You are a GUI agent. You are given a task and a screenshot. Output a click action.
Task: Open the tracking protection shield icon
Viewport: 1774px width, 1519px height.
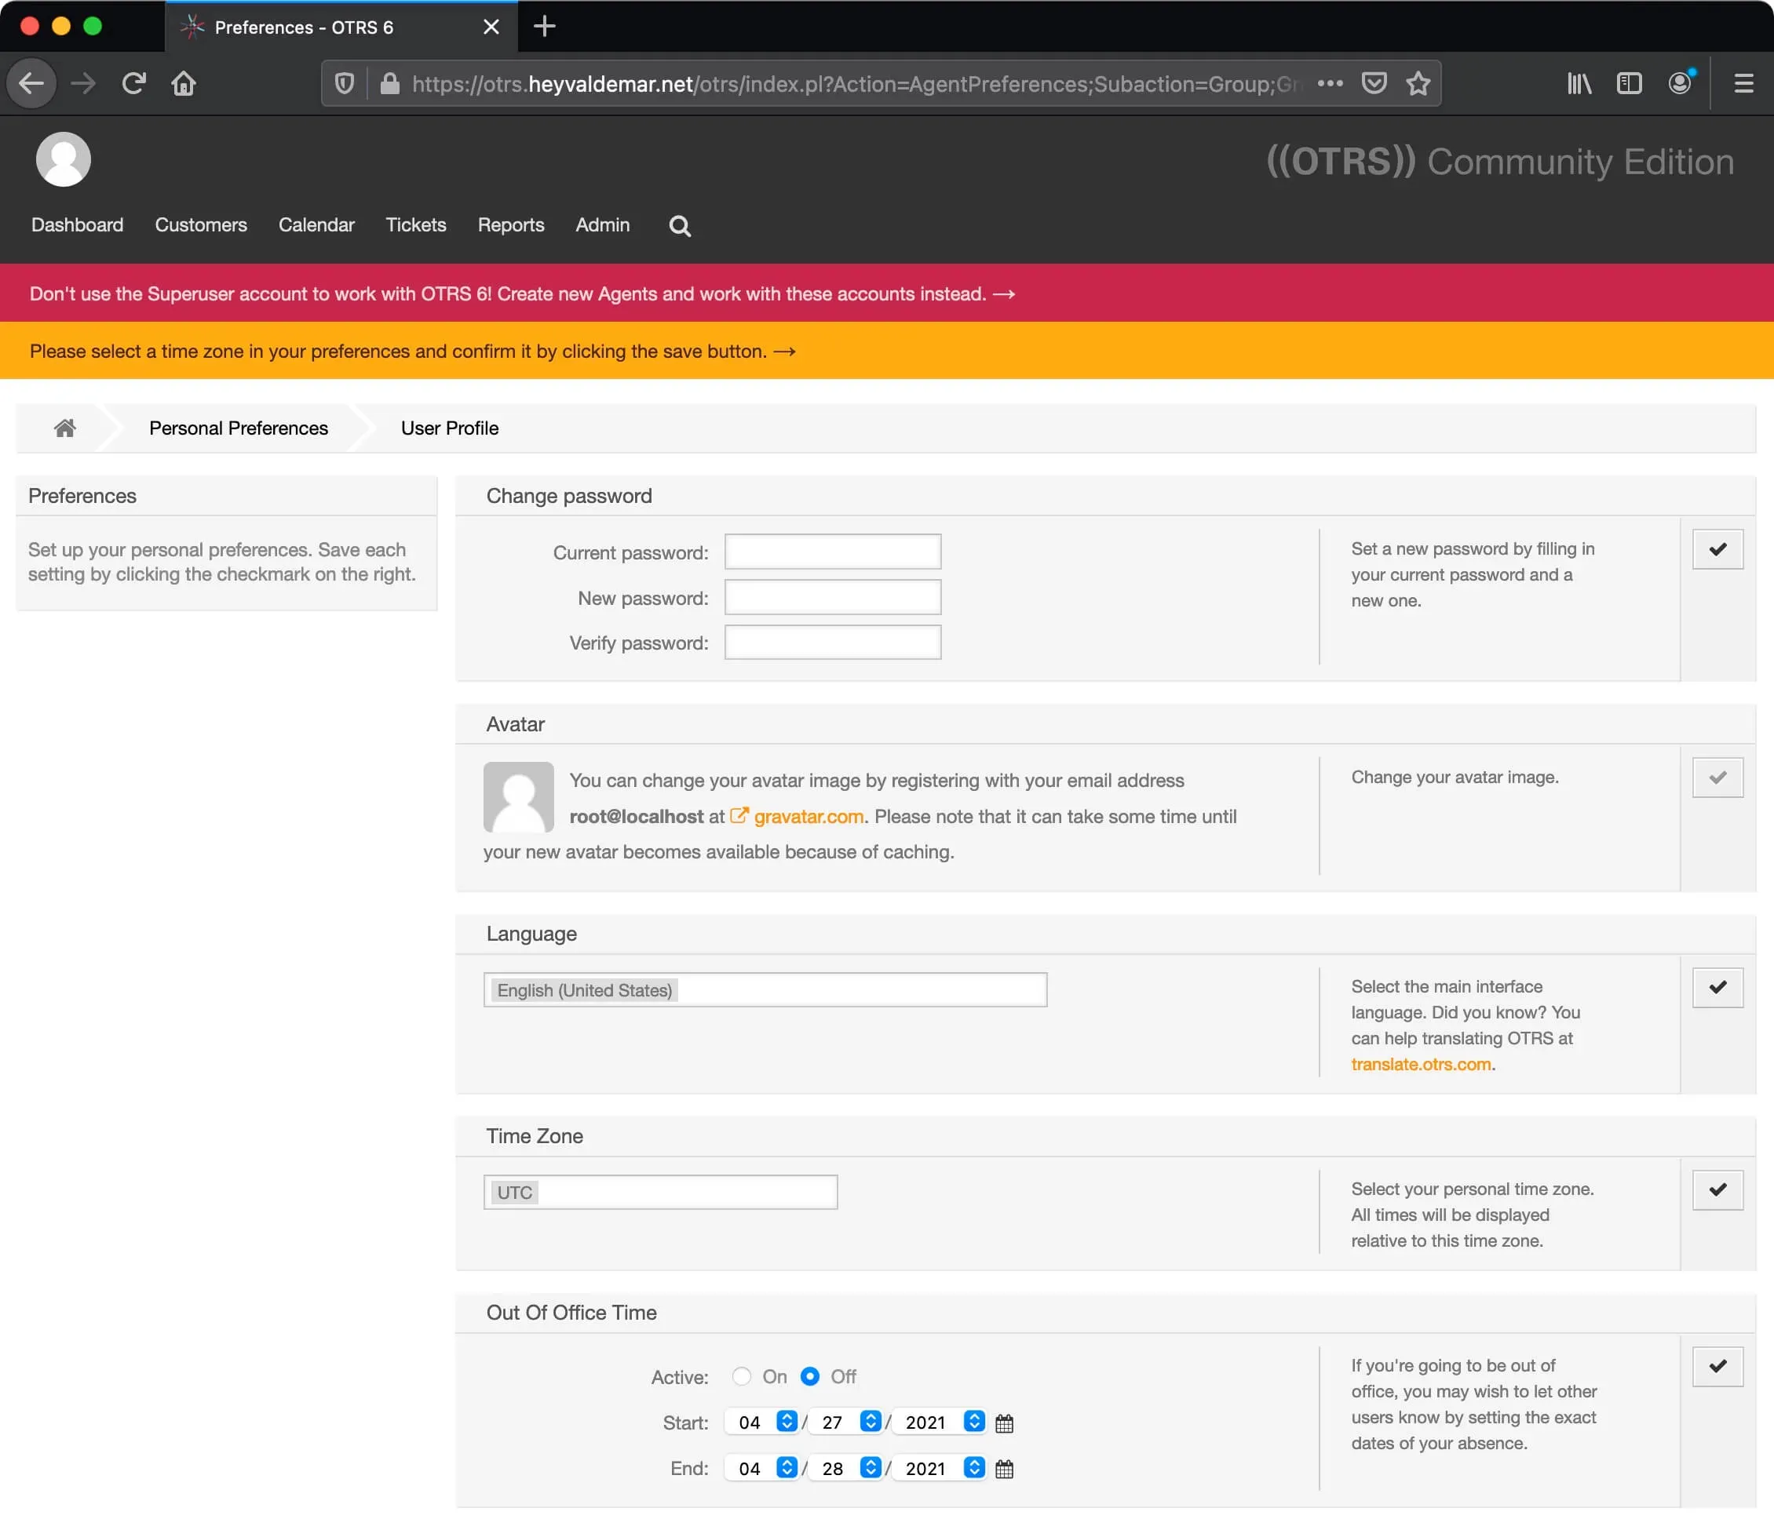344,83
